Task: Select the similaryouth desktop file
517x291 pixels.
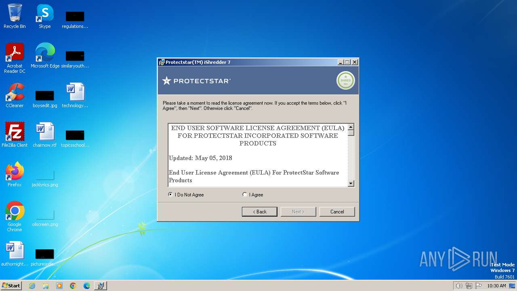Action: (75, 59)
